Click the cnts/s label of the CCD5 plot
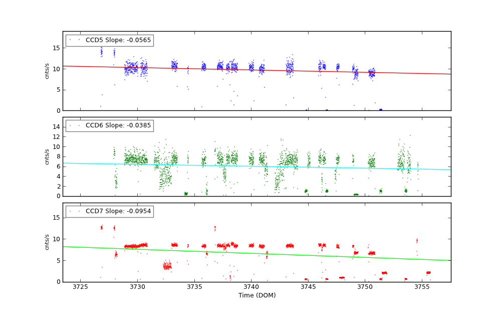Image resolution: width=501 pixels, height=313 pixels. point(47,71)
